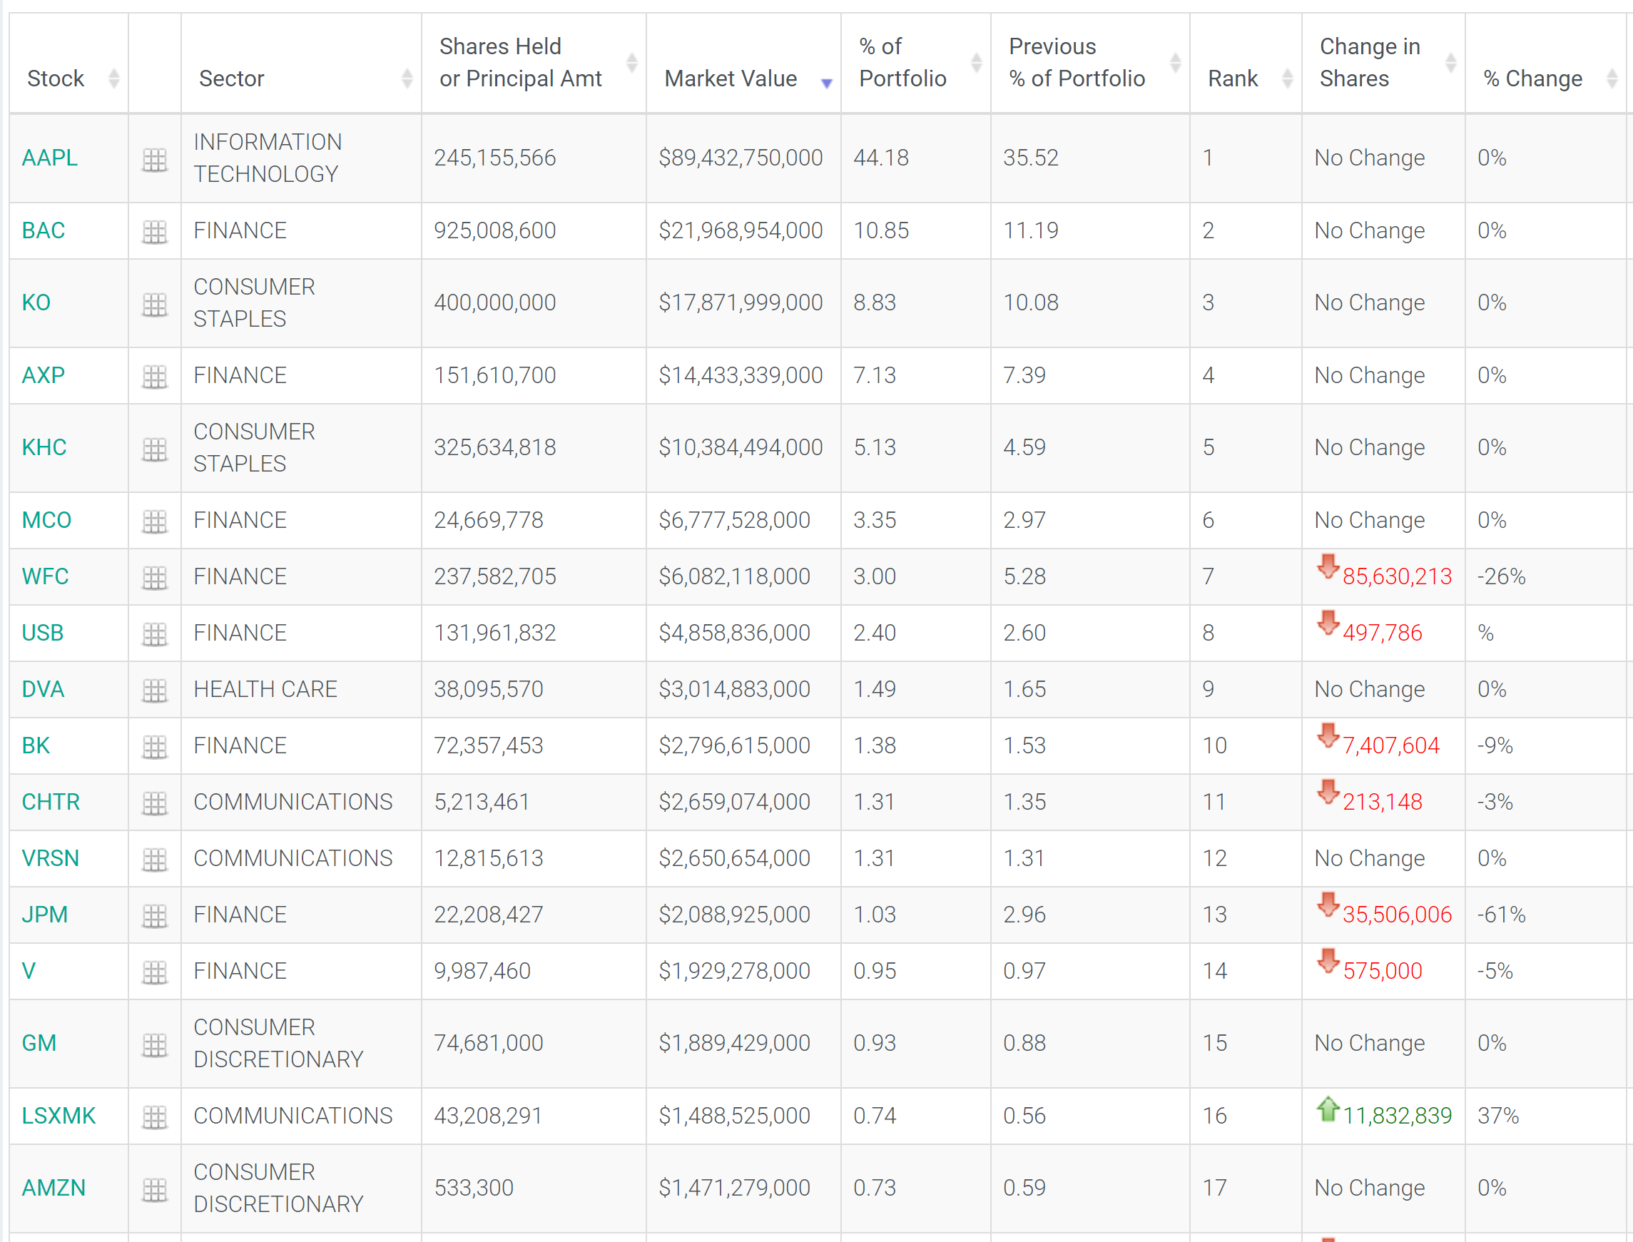The image size is (1633, 1242).
Task: Open the grid icon in the CHTR row
Action: pyautogui.click(x=155, y=803)
